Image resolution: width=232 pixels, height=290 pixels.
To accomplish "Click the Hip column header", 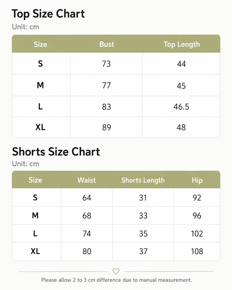I will (197, 180).
